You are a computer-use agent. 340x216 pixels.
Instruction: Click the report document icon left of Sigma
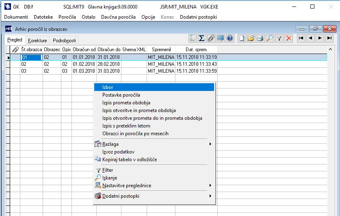click(x=192, y=38)
